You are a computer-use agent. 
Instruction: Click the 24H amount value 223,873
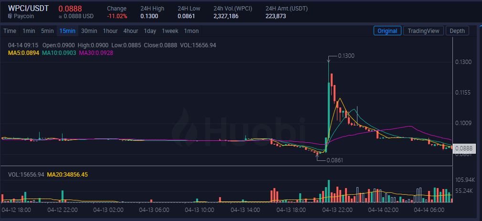276,16
